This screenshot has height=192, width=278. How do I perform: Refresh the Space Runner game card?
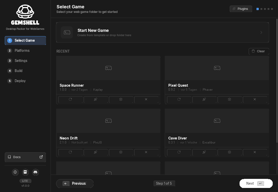[x=71, y=99]
